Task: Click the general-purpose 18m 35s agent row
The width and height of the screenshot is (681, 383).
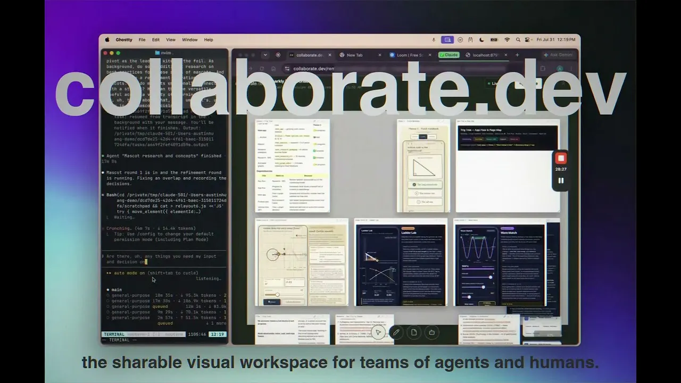Action: [x=167, y=295]
